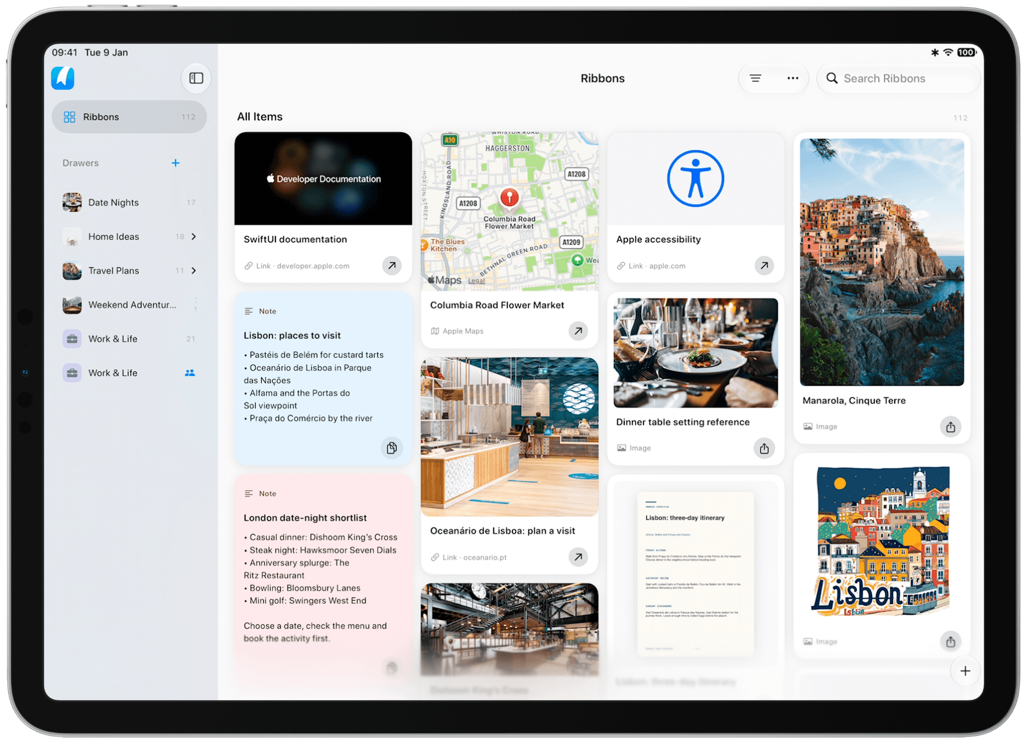Screen dimensions: 1028x744
Task: Open Work & Life drawer with 21 items
Action: [x=129, y=339]
